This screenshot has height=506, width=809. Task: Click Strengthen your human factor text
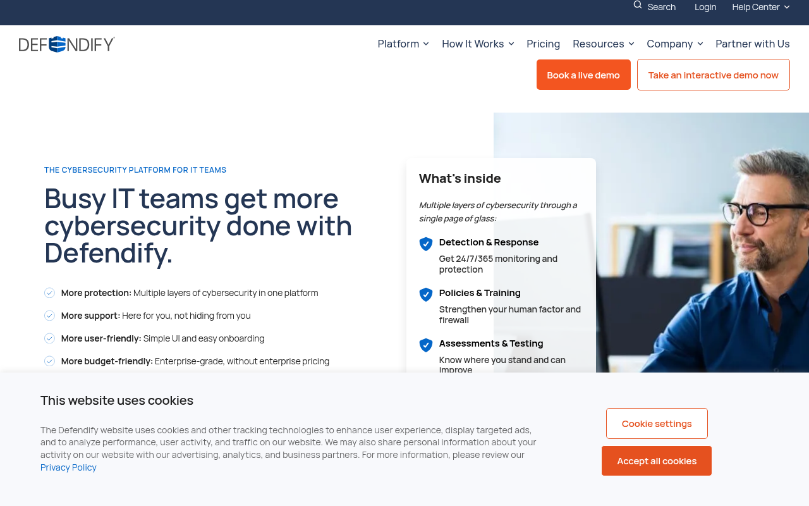pyautogui.click(x=510, y=314)
